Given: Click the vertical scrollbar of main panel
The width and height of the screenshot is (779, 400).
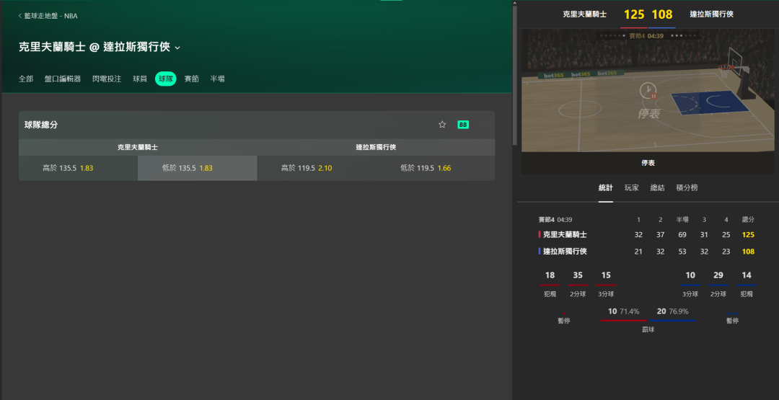Looking at the screenshot, I should point(515,74).
